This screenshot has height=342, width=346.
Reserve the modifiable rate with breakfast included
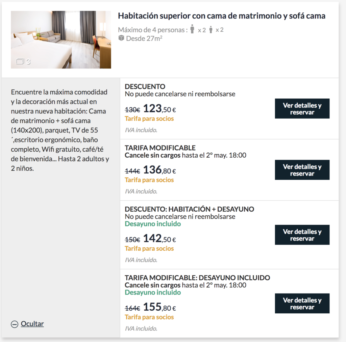[302, 304]
